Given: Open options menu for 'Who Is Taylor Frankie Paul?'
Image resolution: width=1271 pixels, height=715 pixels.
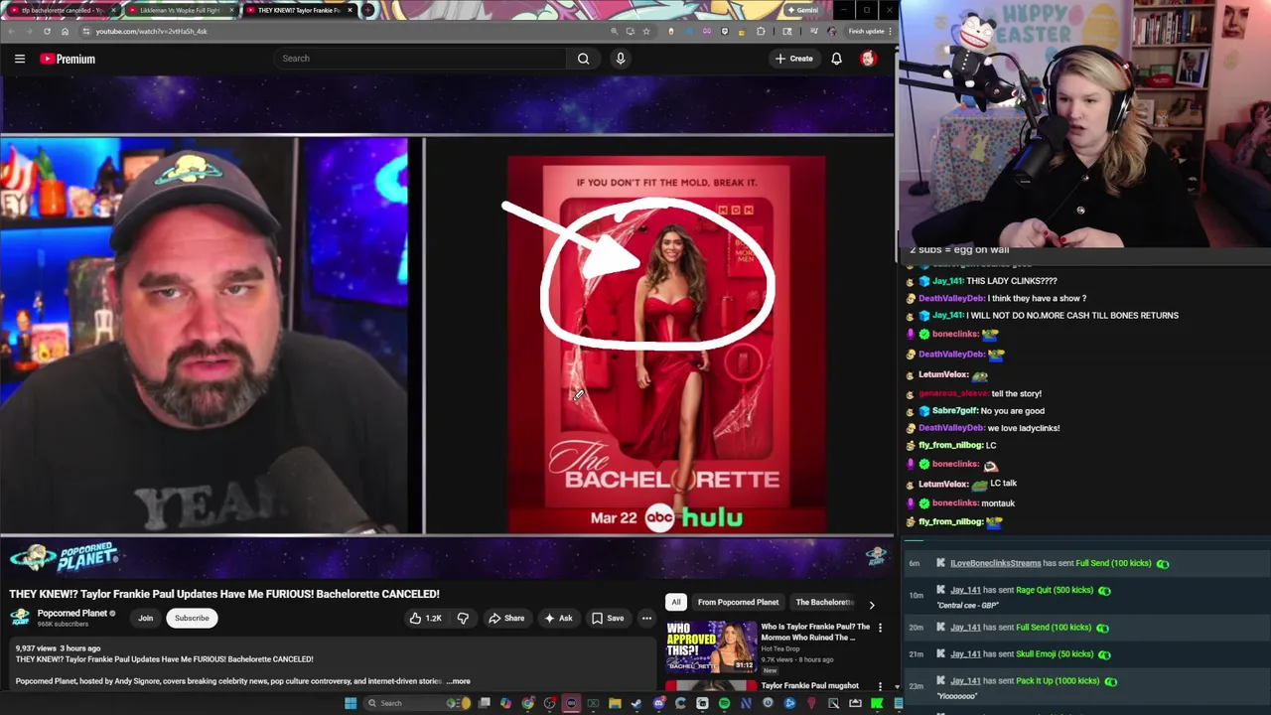Looking at the screenshot, I should (880, 628).
